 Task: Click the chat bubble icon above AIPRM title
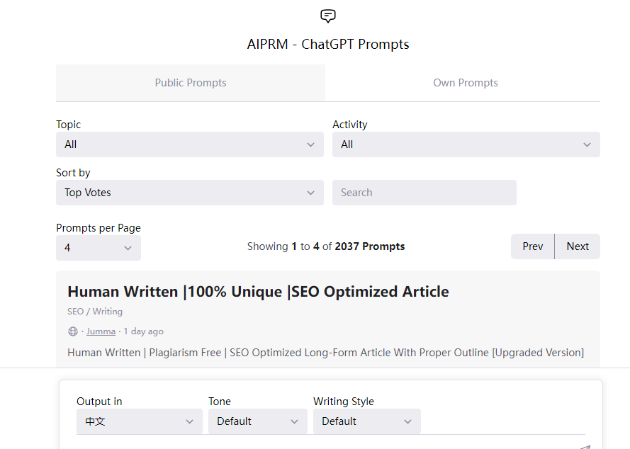coord(328,16)
